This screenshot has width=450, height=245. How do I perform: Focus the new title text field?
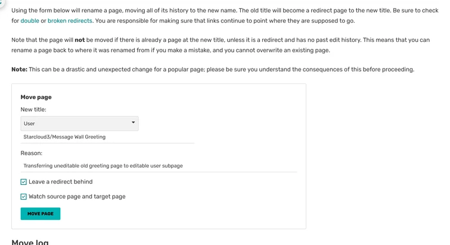click(107, 137)
